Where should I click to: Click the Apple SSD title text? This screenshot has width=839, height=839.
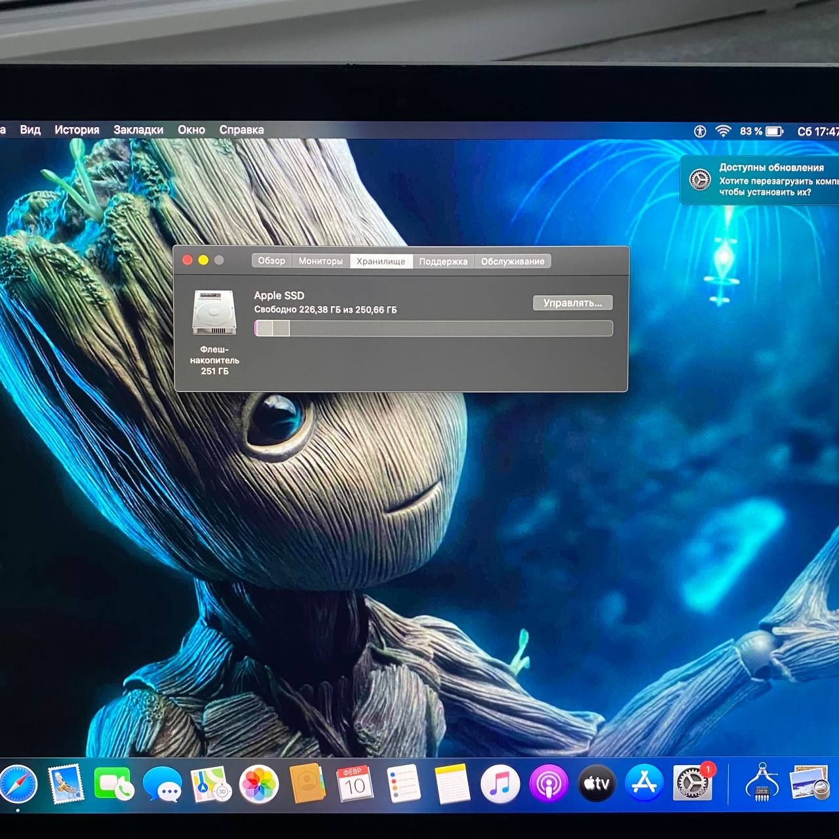279,296
